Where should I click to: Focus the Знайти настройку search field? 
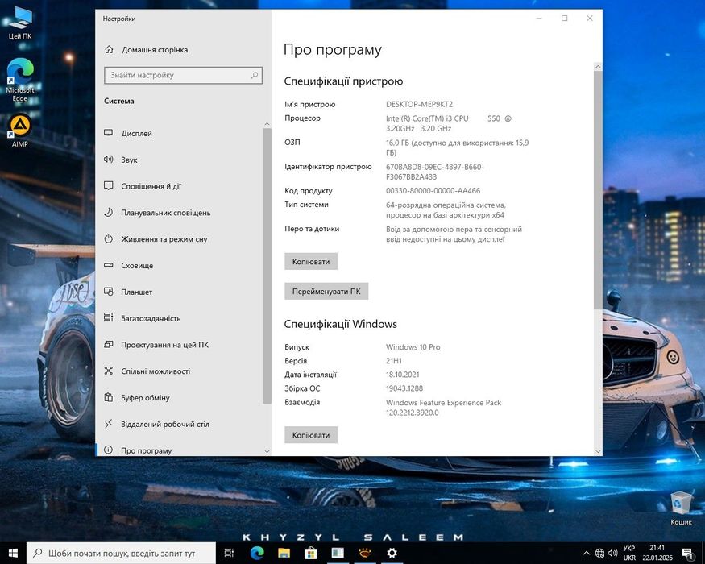(183, 75)
